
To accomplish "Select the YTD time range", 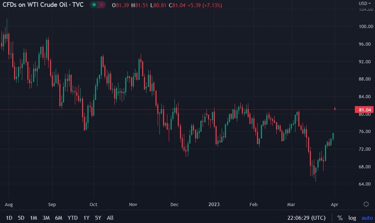I will [72, 218].
